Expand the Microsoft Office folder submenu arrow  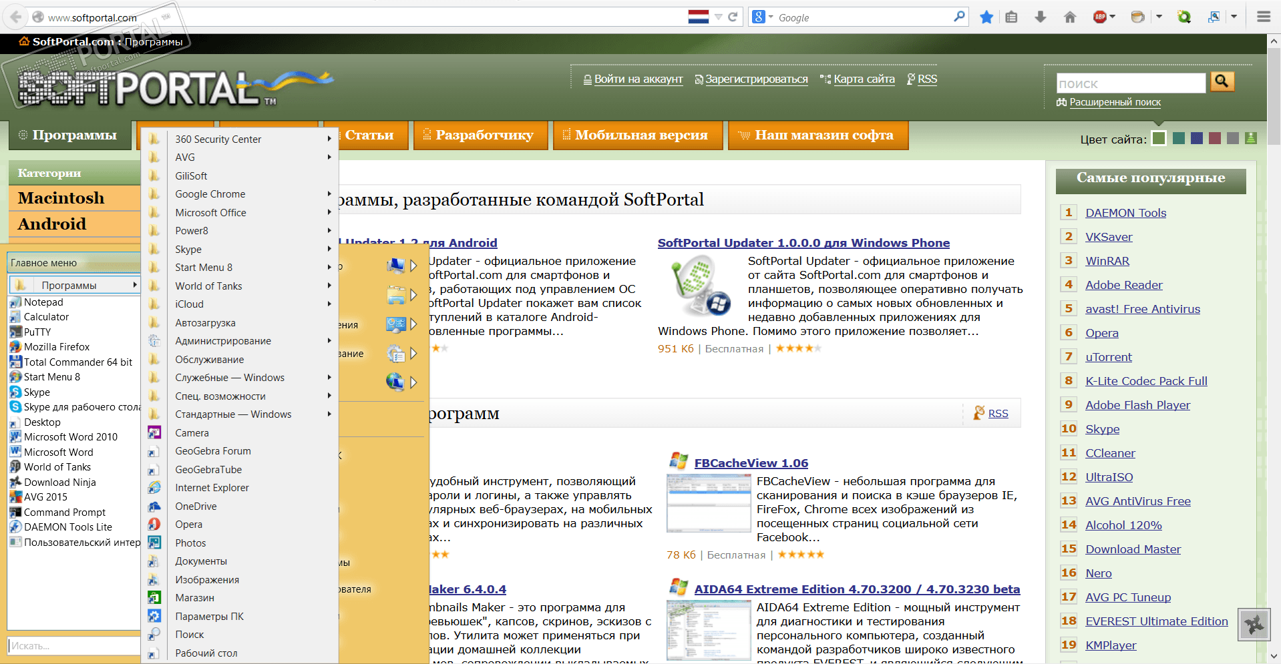(329, 212)
